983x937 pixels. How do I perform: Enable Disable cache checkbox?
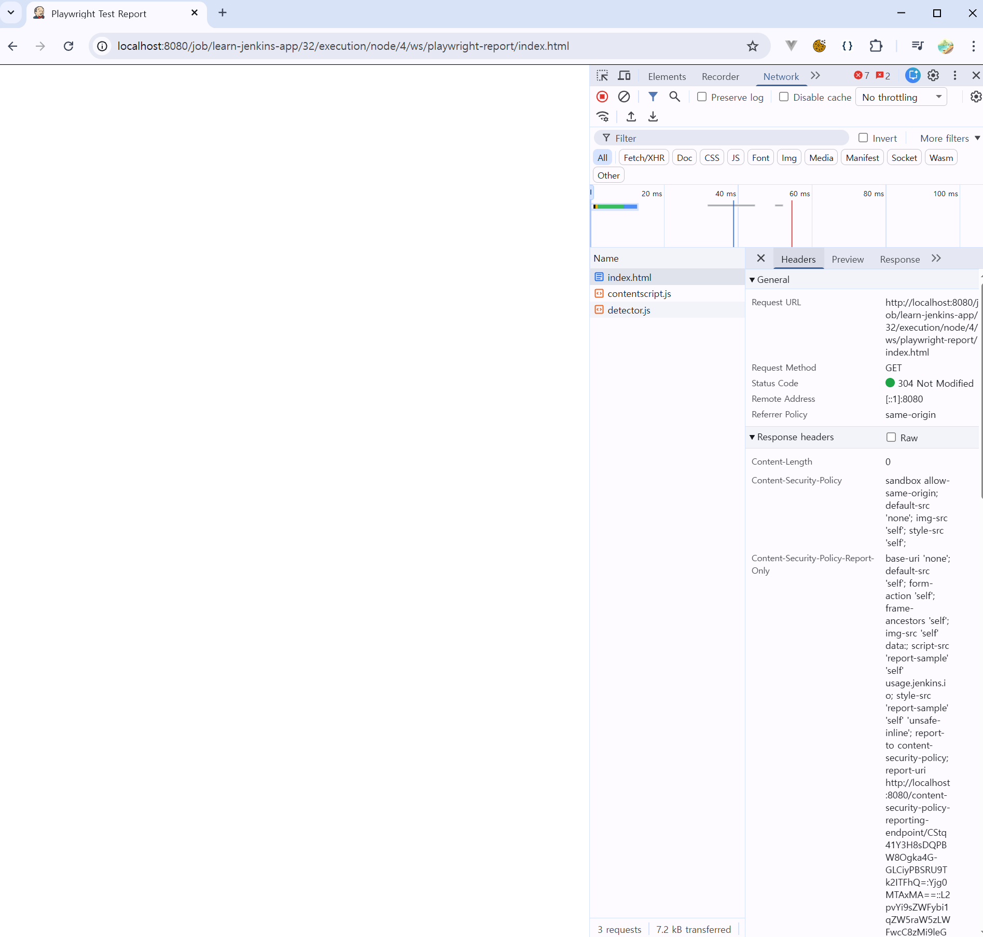(784, 97)
